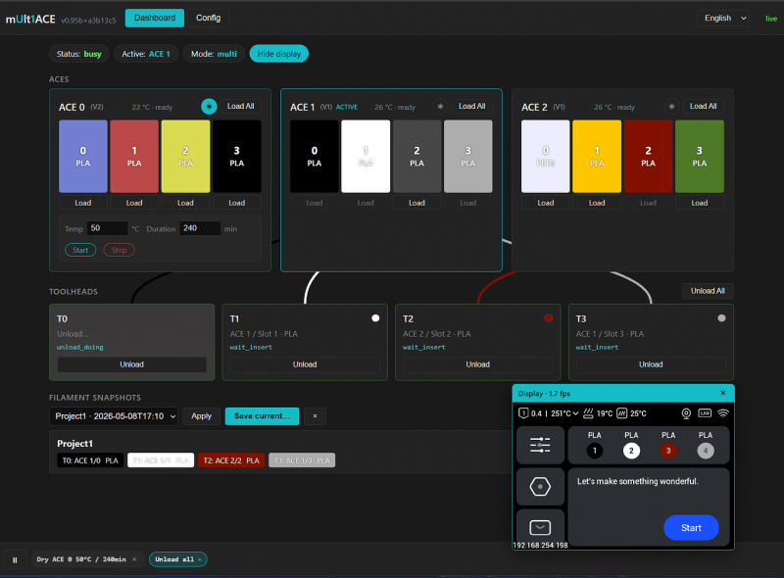Click LAN icon in display status bar
This screenshot has width=784, height=578.
tap(705, 413)
